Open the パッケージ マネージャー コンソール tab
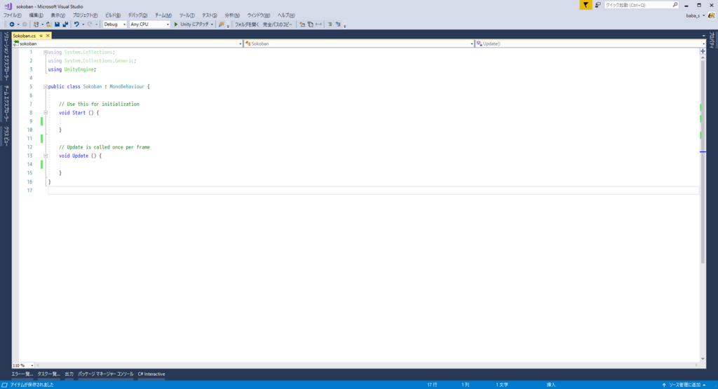 point(105,374)
